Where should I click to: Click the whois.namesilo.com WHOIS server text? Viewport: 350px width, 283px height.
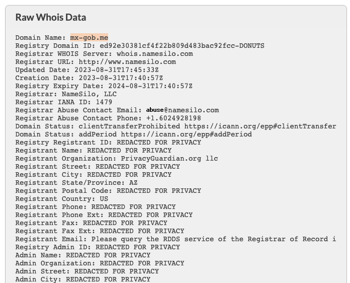154,54
